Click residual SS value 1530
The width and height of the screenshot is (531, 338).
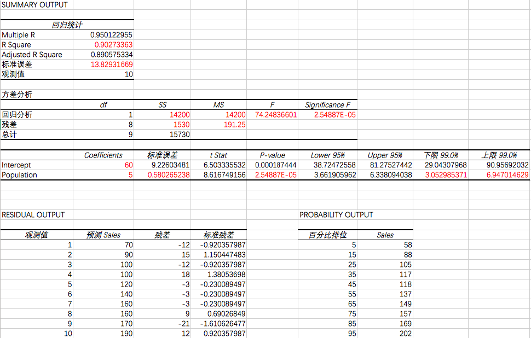(x=182, y=125)
